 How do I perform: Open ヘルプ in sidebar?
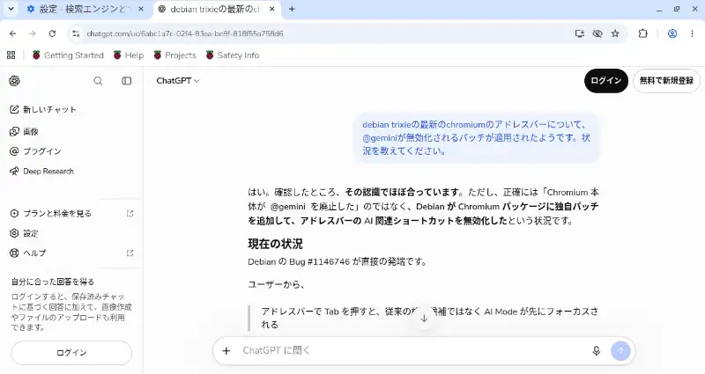tap(28, 253)
